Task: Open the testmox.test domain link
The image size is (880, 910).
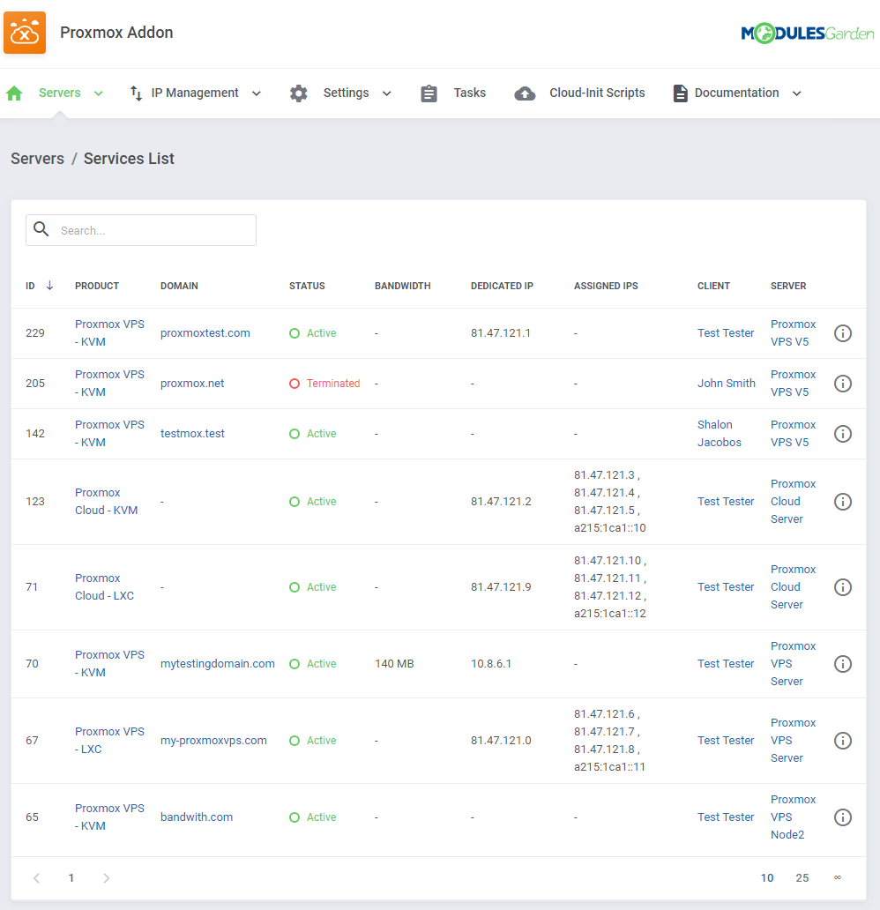Action: [x=192, y=434]
